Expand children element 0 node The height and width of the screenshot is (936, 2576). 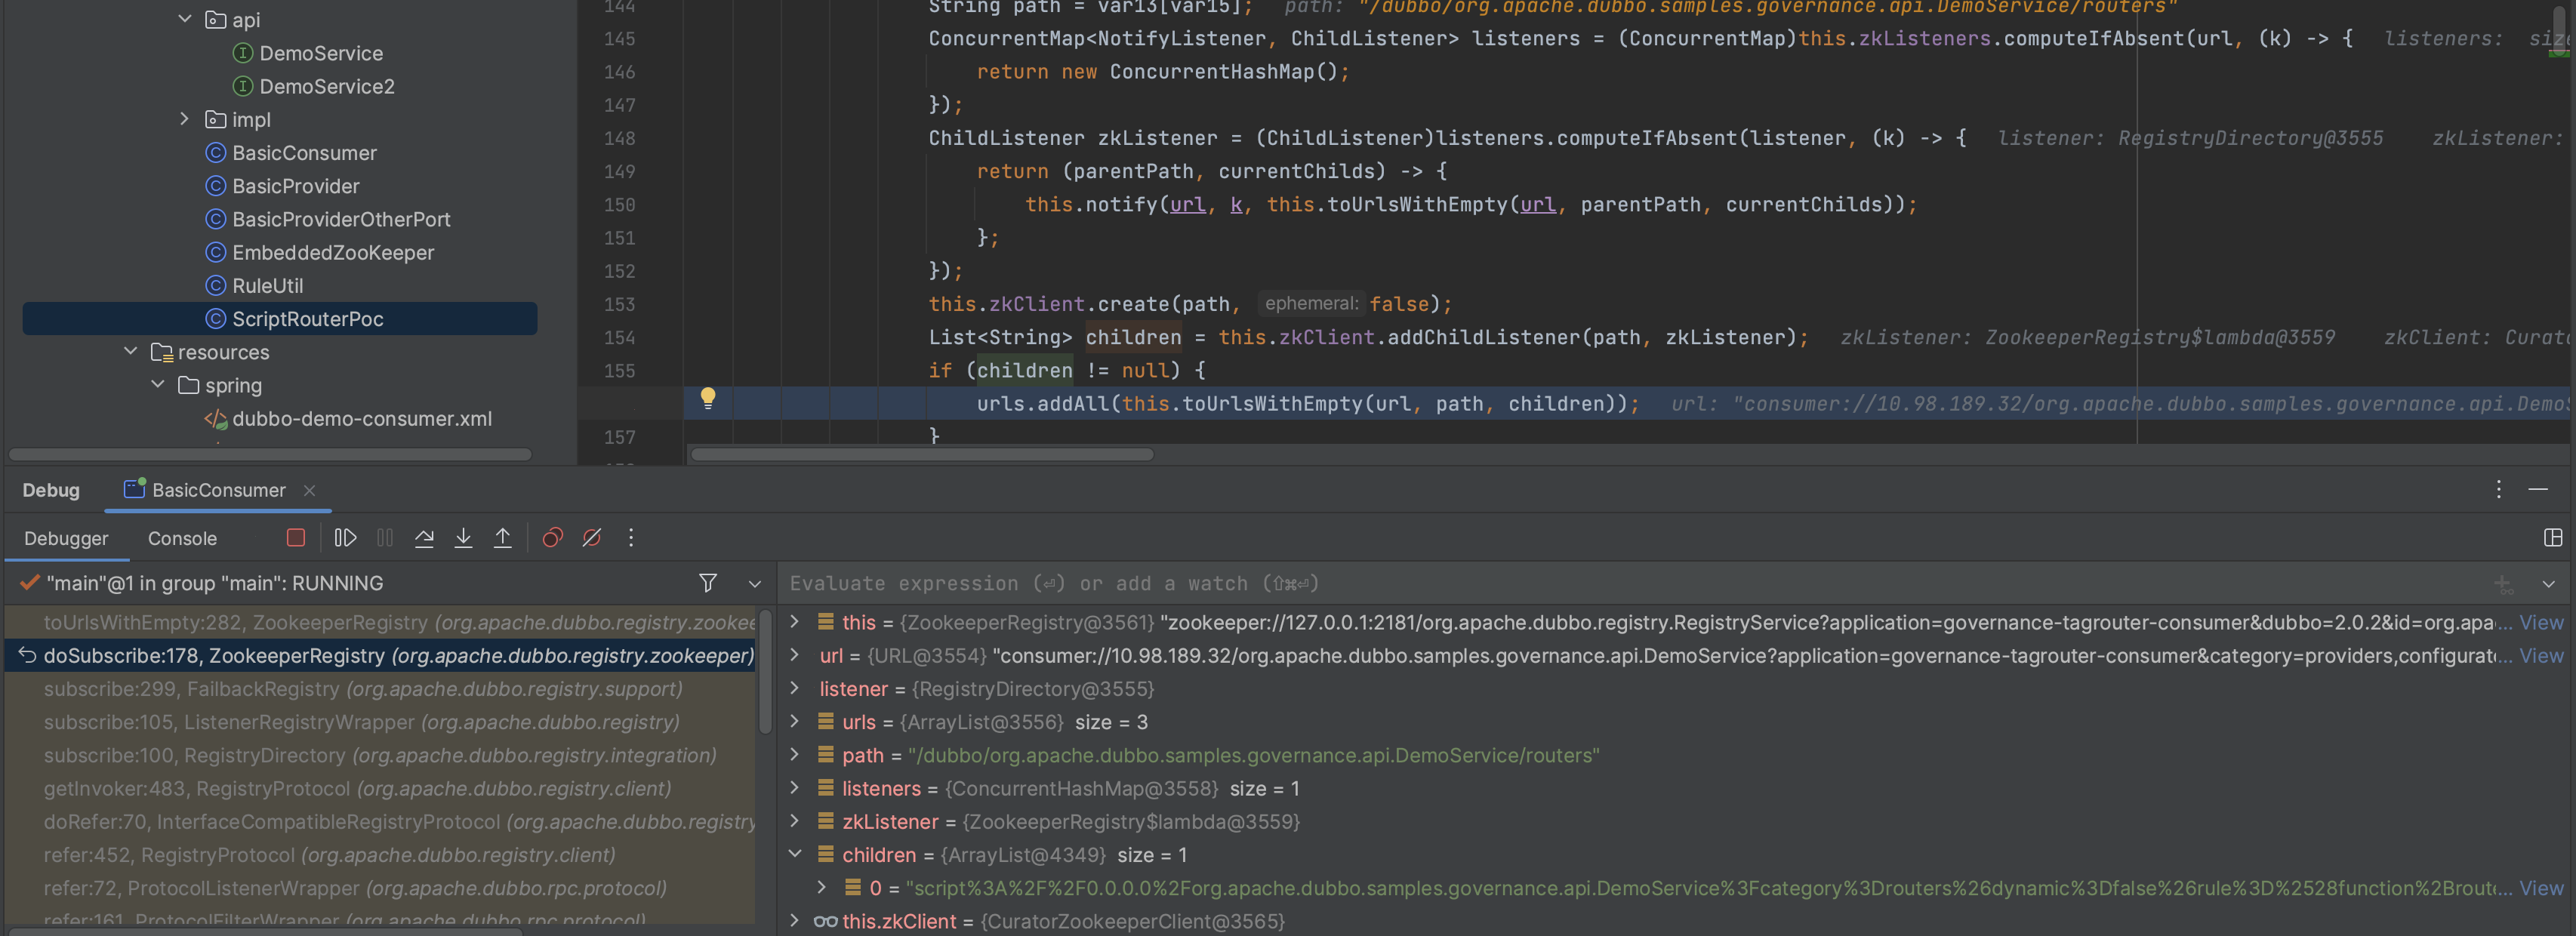821,887
